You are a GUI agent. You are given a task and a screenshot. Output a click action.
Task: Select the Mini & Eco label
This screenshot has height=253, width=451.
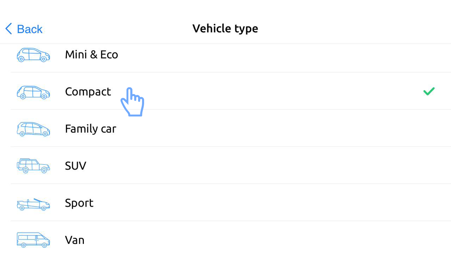pos(91,55)
